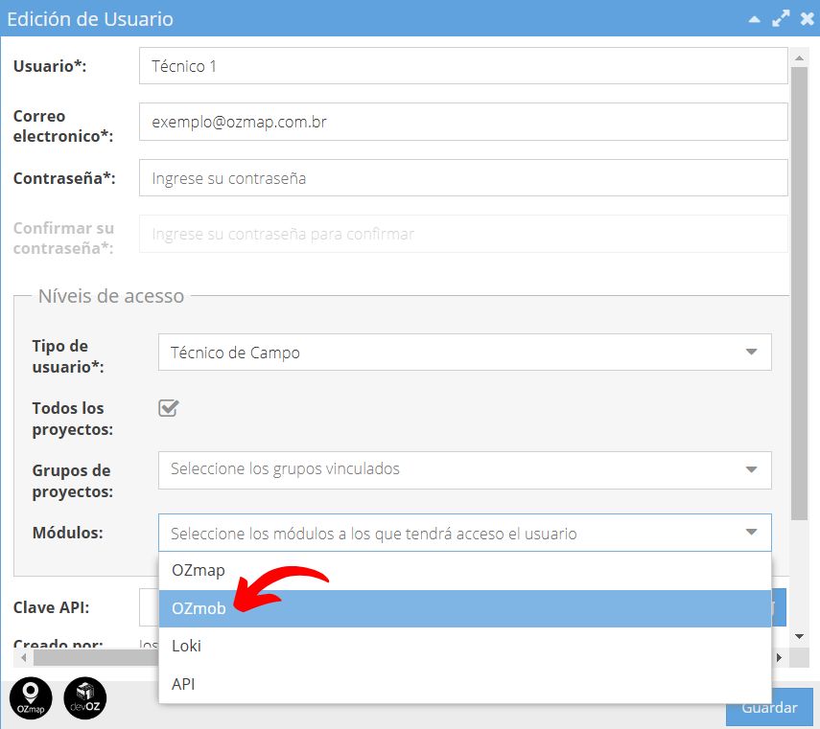The width and height of the screenshot is (820, 729).
Task: Open the devOZ round logo icon
Action: coord(84,698)
